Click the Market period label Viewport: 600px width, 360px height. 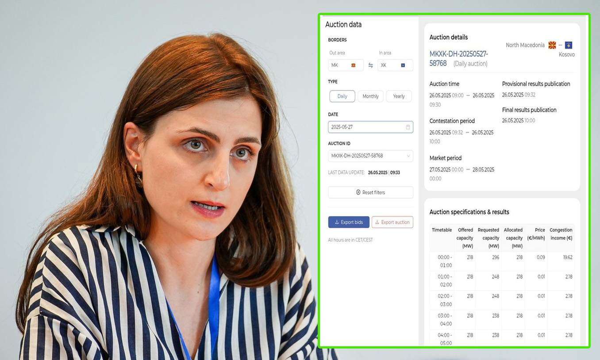click(445, 158)
